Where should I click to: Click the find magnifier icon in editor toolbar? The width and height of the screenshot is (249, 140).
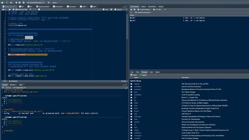click(30, 9)
